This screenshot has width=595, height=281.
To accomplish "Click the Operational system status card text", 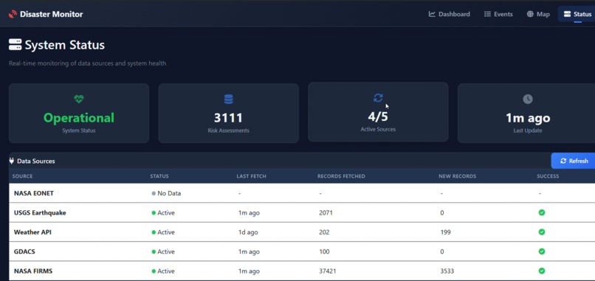I will point(79,117).
